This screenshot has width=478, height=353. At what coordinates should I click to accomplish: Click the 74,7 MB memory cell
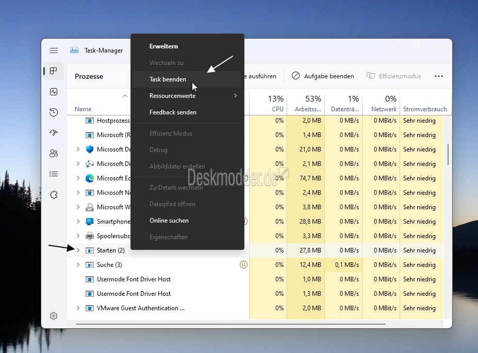pyautogui.click(x=306, y=178)
